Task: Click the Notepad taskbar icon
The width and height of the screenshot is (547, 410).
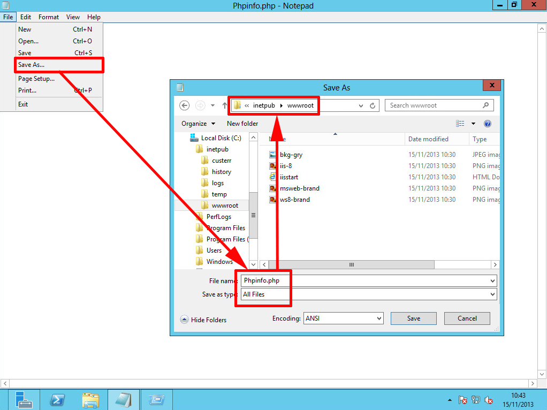Action: tap(124, 399)
